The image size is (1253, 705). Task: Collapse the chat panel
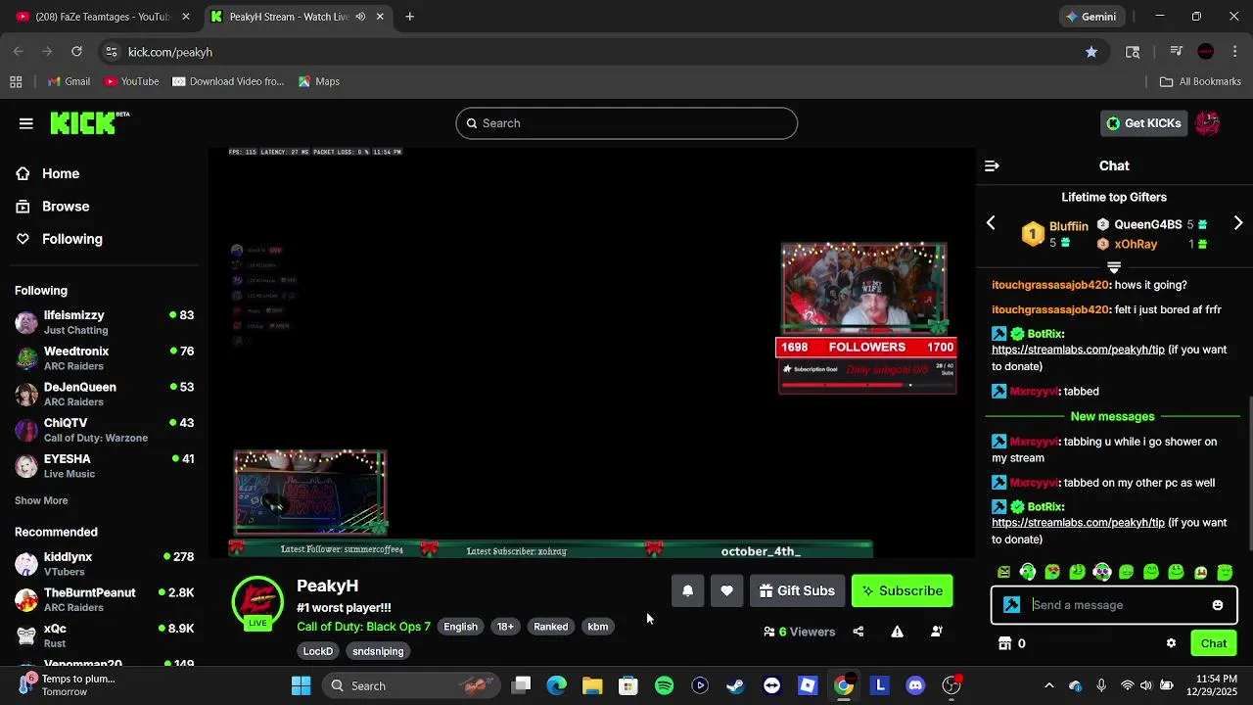pyautogui.click(x=992, y=166)
